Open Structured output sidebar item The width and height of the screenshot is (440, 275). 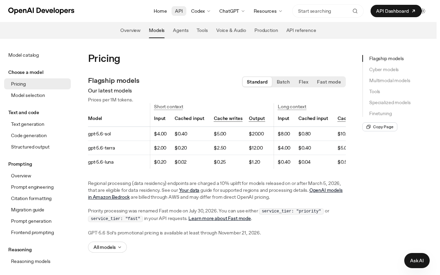click(x=37, y=147)
